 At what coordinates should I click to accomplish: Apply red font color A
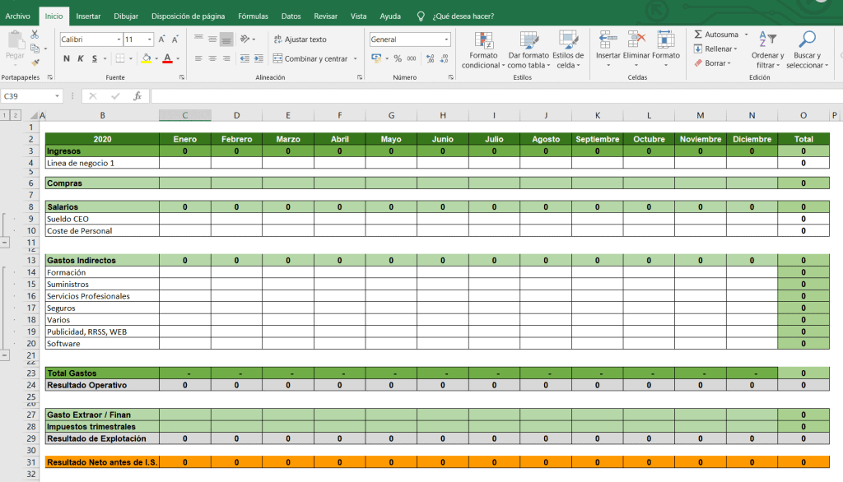pos(168,58)
